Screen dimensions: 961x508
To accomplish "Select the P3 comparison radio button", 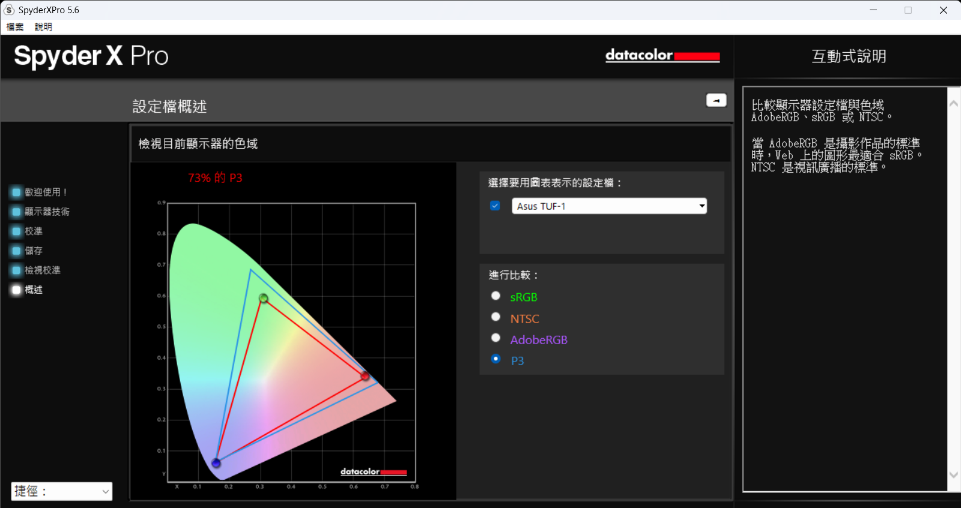I will [x=496, y=358].
